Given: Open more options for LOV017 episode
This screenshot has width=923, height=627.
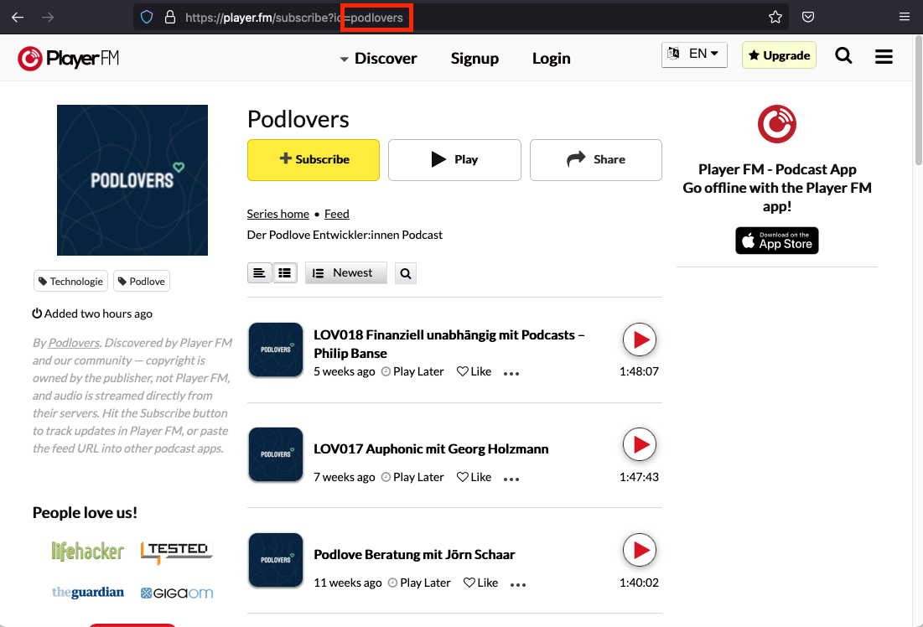Looking at the screenshot, I should (511, 479).
